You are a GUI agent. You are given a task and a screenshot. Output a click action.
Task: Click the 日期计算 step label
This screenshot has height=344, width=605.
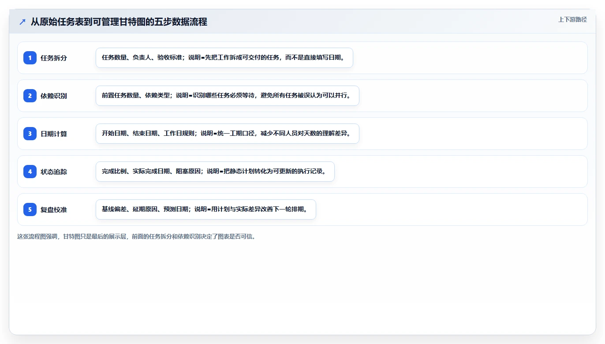click(54, 134)
